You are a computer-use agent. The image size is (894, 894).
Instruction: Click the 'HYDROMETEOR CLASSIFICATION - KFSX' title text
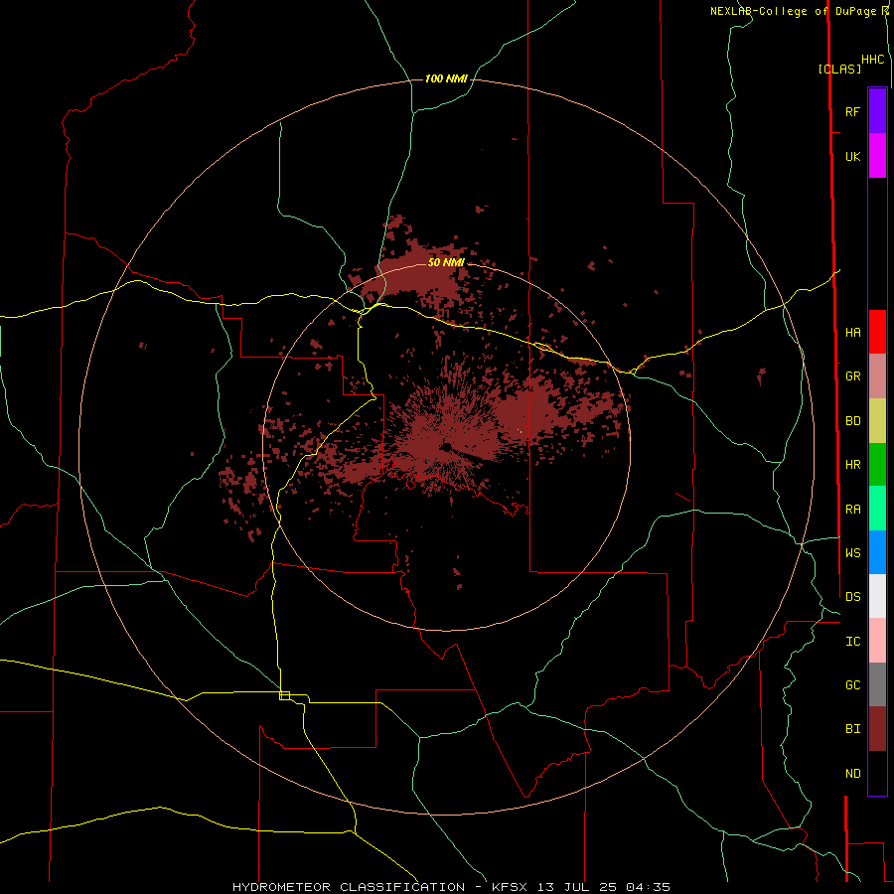click(379, 887)
